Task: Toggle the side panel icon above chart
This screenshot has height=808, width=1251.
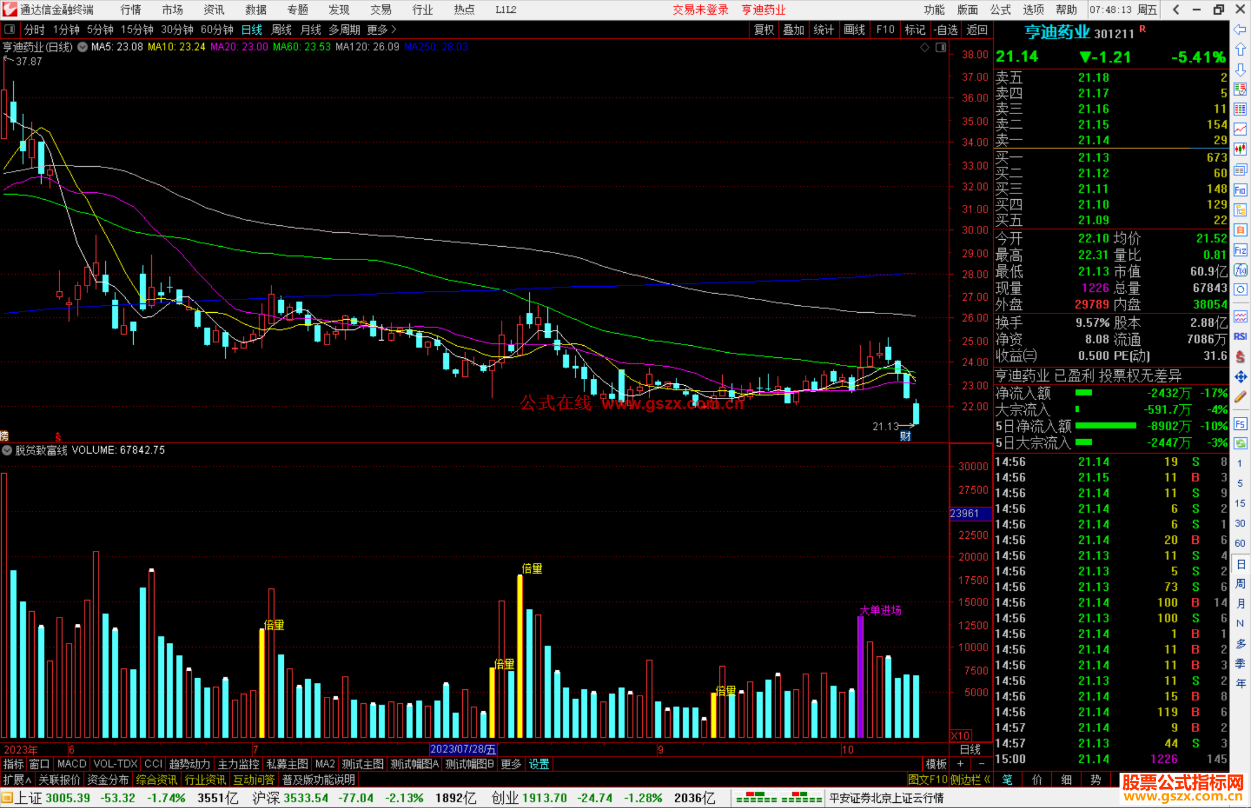Action: tap(941, 47)
